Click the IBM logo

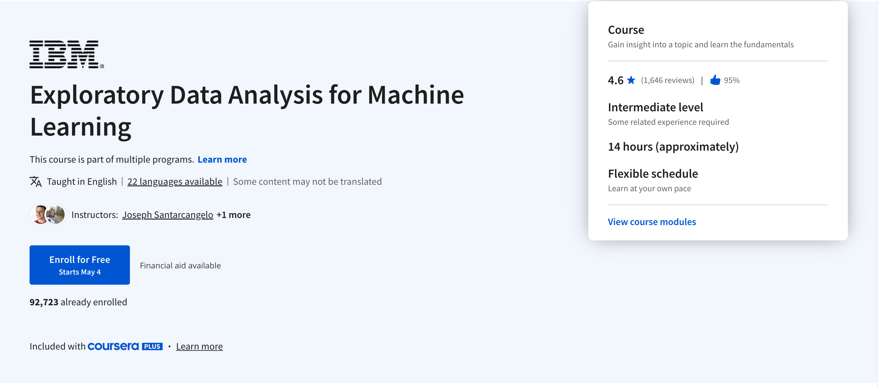tap(67, 54)
